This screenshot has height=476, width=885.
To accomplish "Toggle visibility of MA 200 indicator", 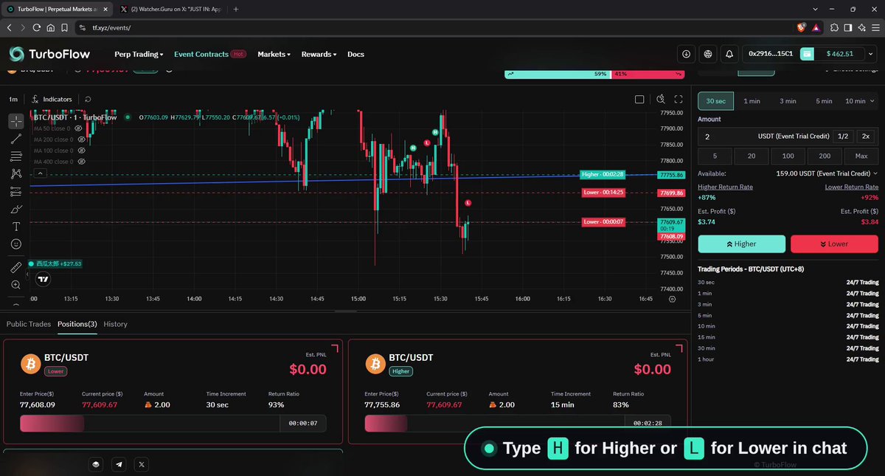I will pos(80,139).
